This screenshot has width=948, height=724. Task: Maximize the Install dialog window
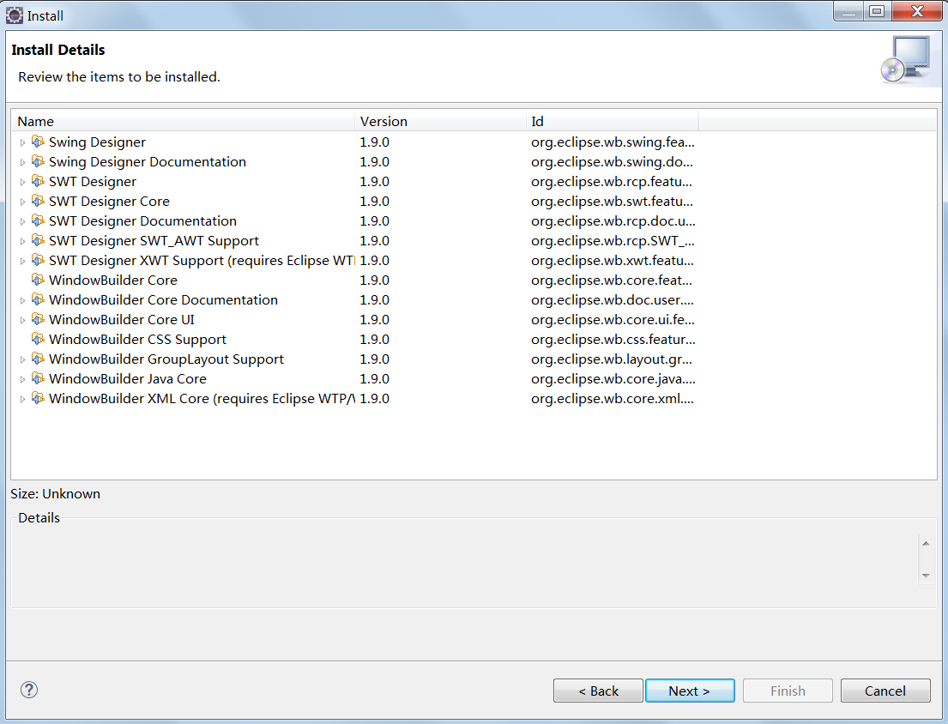point(877,11)
